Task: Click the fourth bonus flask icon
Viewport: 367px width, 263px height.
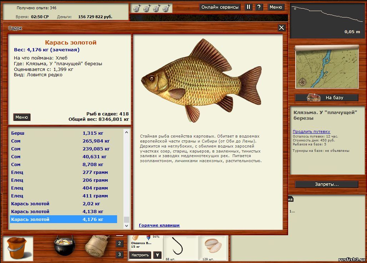Action: [x=166, y=8]
